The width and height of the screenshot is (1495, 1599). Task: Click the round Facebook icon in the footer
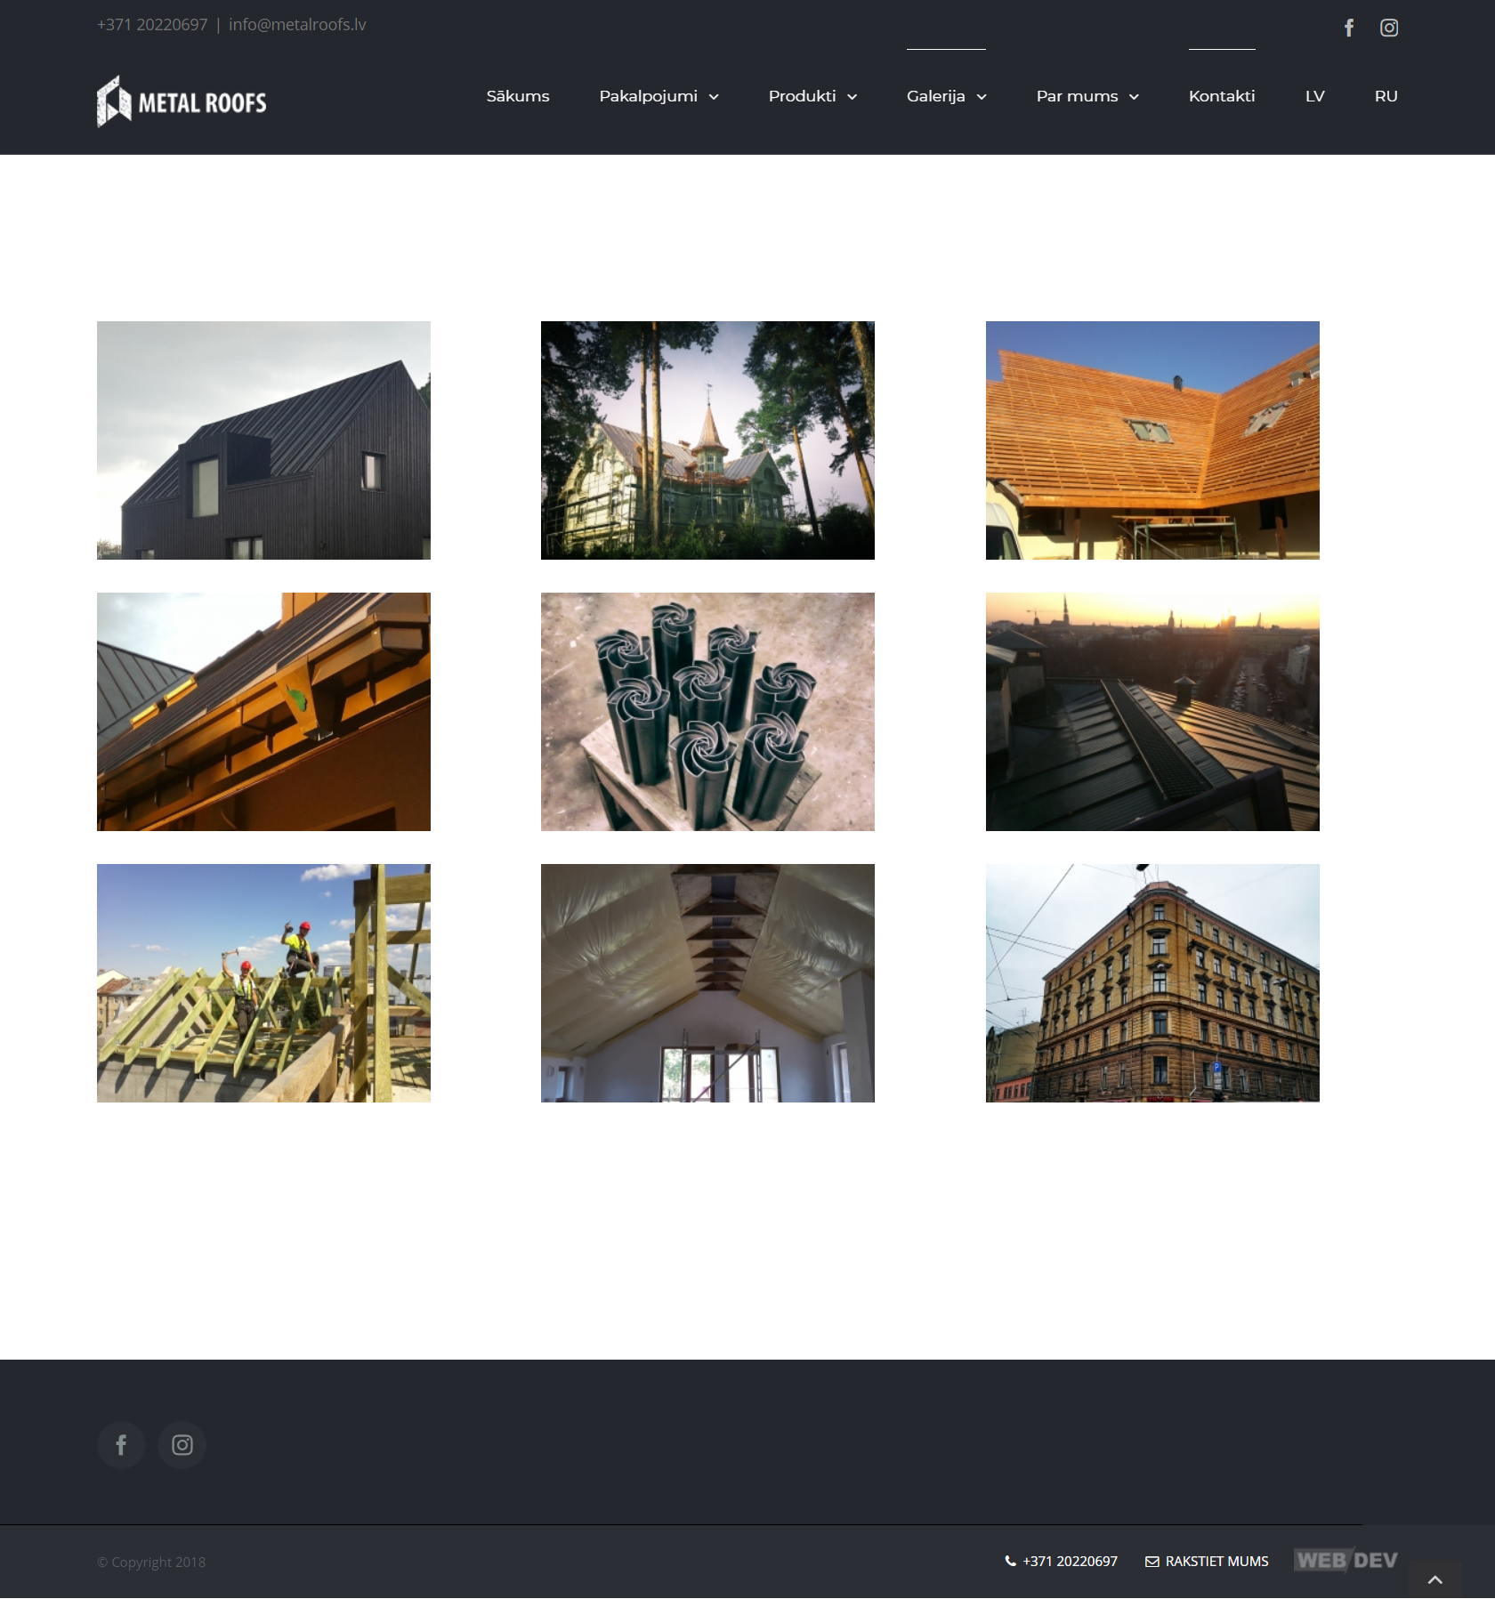[121, 1445]
